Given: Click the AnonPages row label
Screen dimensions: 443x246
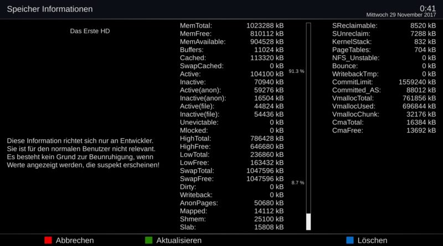Looking at the screenshot, I should (x=199, y=203).
